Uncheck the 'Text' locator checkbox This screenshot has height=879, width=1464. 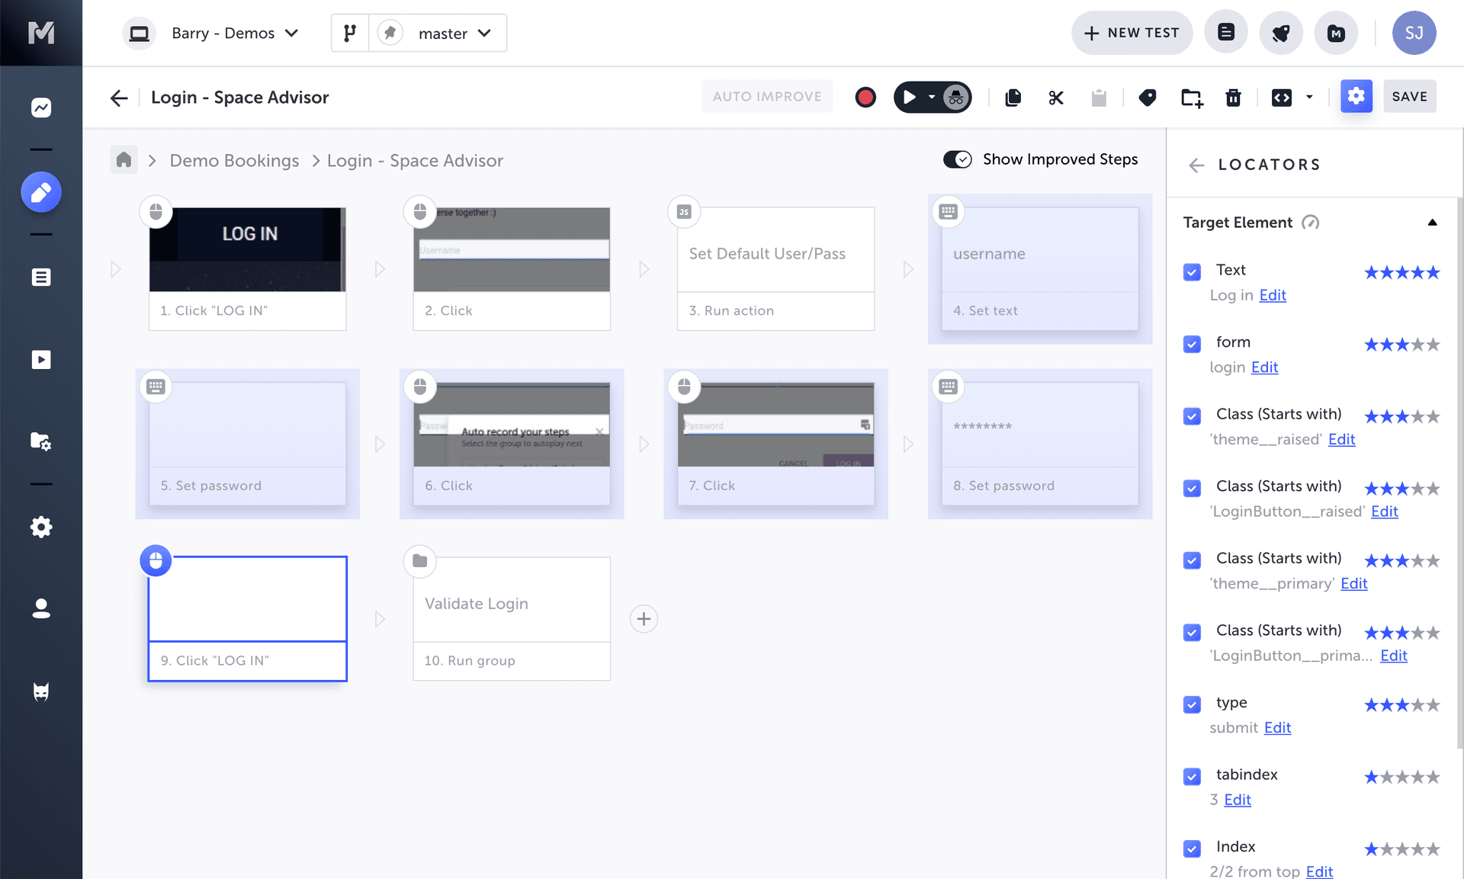tap(1192, 271)
